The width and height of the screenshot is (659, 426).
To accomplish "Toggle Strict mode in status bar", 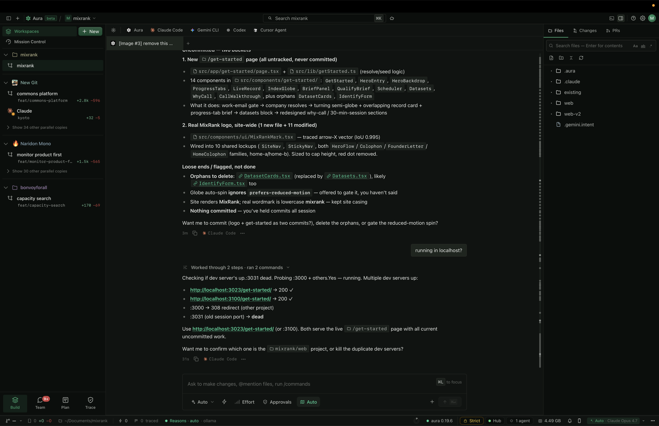I will click(472, 421).
